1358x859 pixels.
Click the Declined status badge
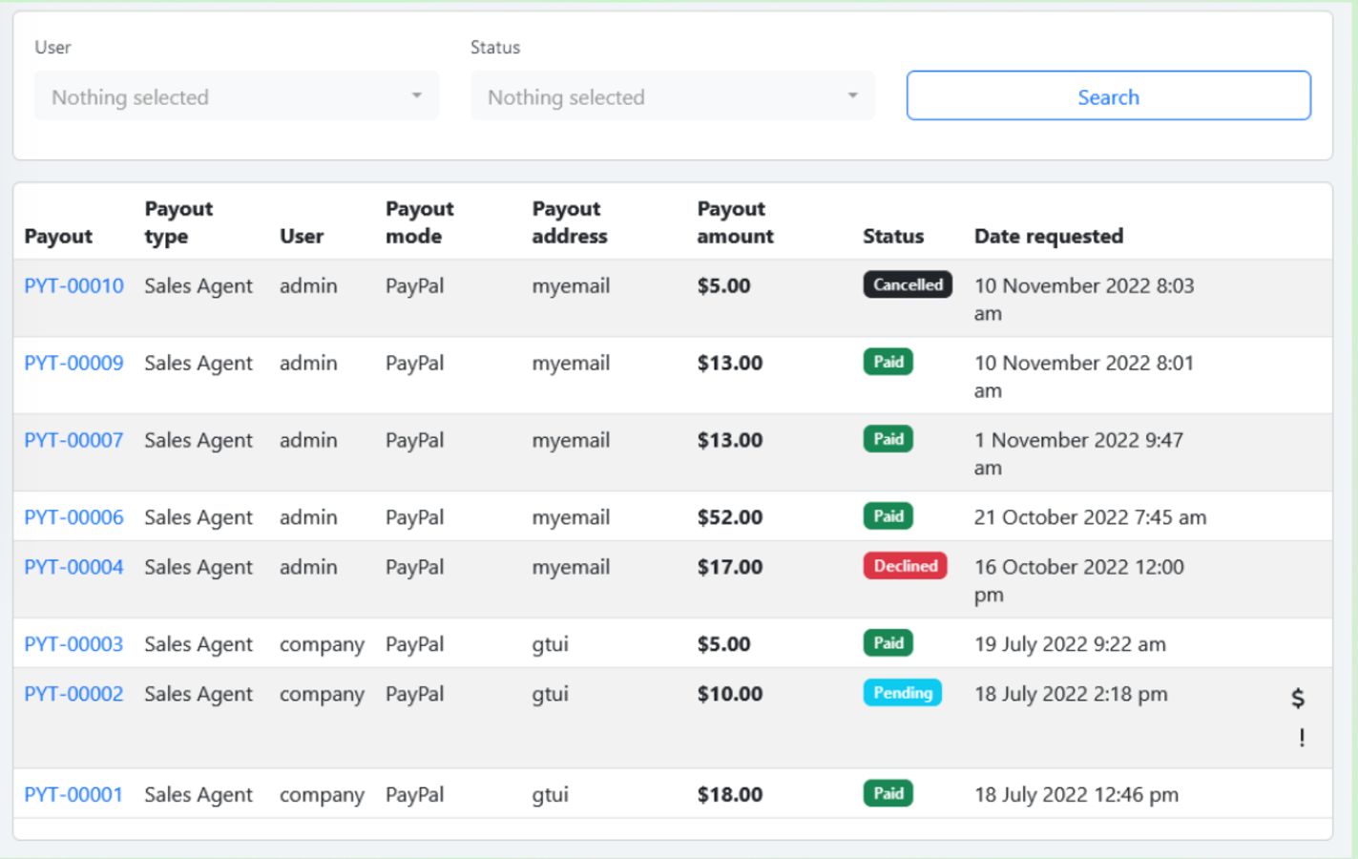[905, 566]
